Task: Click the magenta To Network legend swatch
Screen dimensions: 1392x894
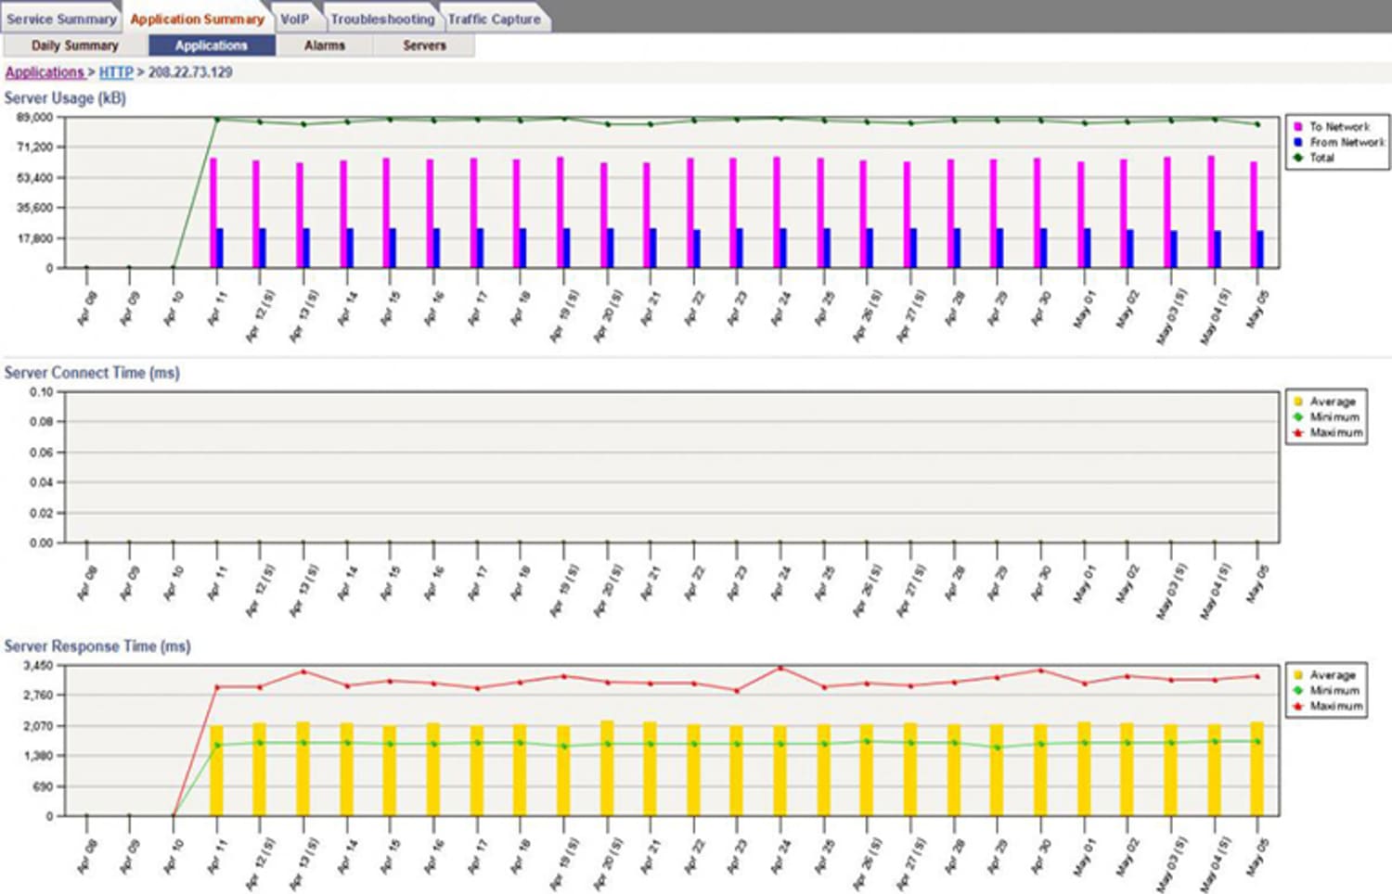Action: 1297,126
